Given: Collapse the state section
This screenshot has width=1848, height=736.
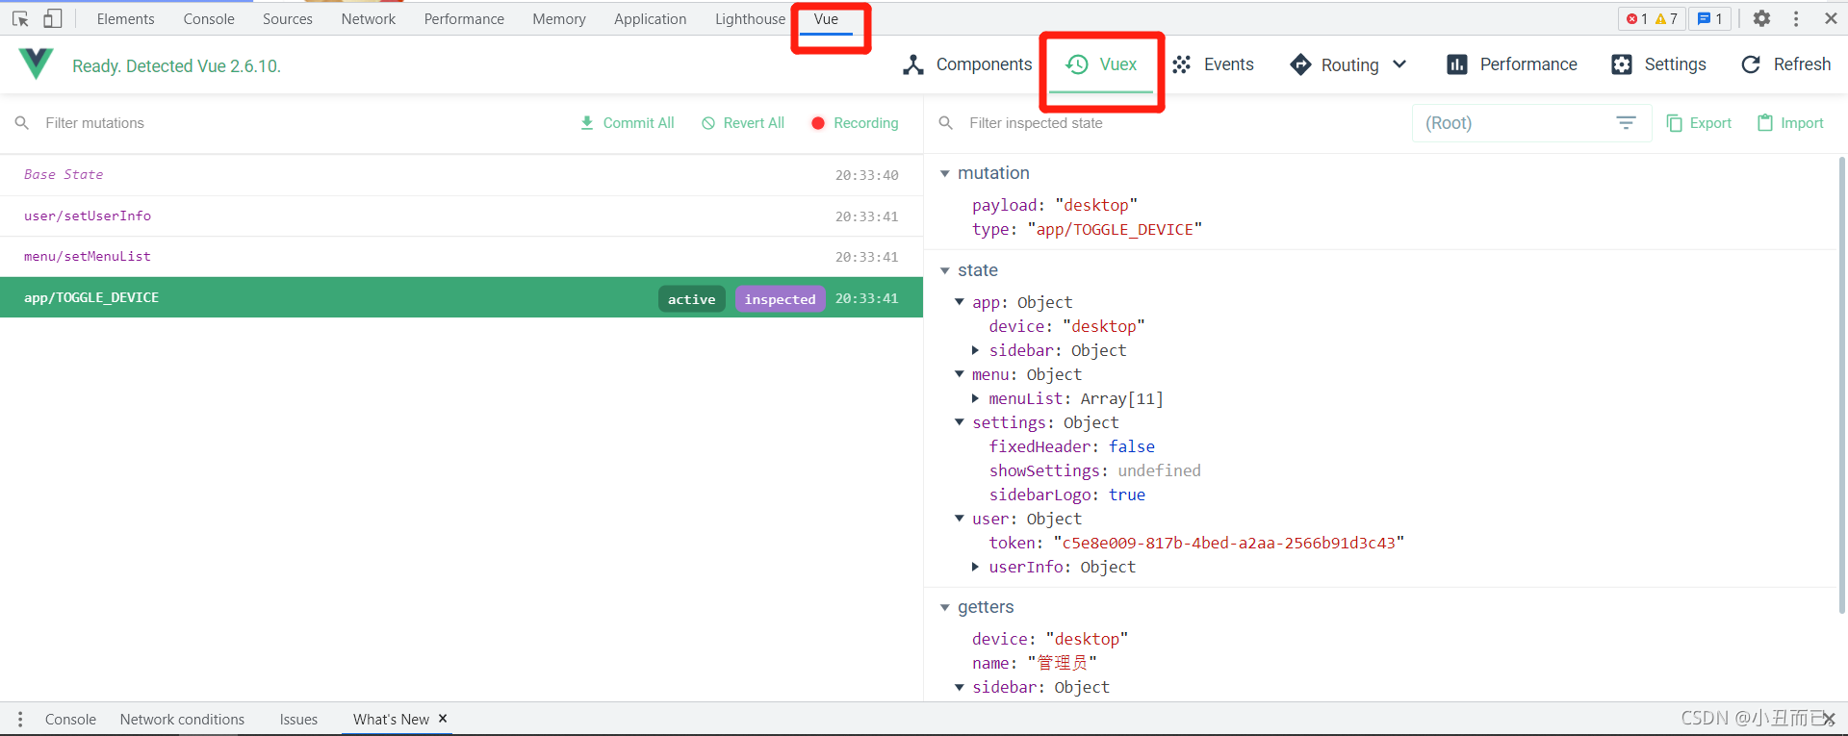Looking at the screenshot, I should [x=945, y=270].
